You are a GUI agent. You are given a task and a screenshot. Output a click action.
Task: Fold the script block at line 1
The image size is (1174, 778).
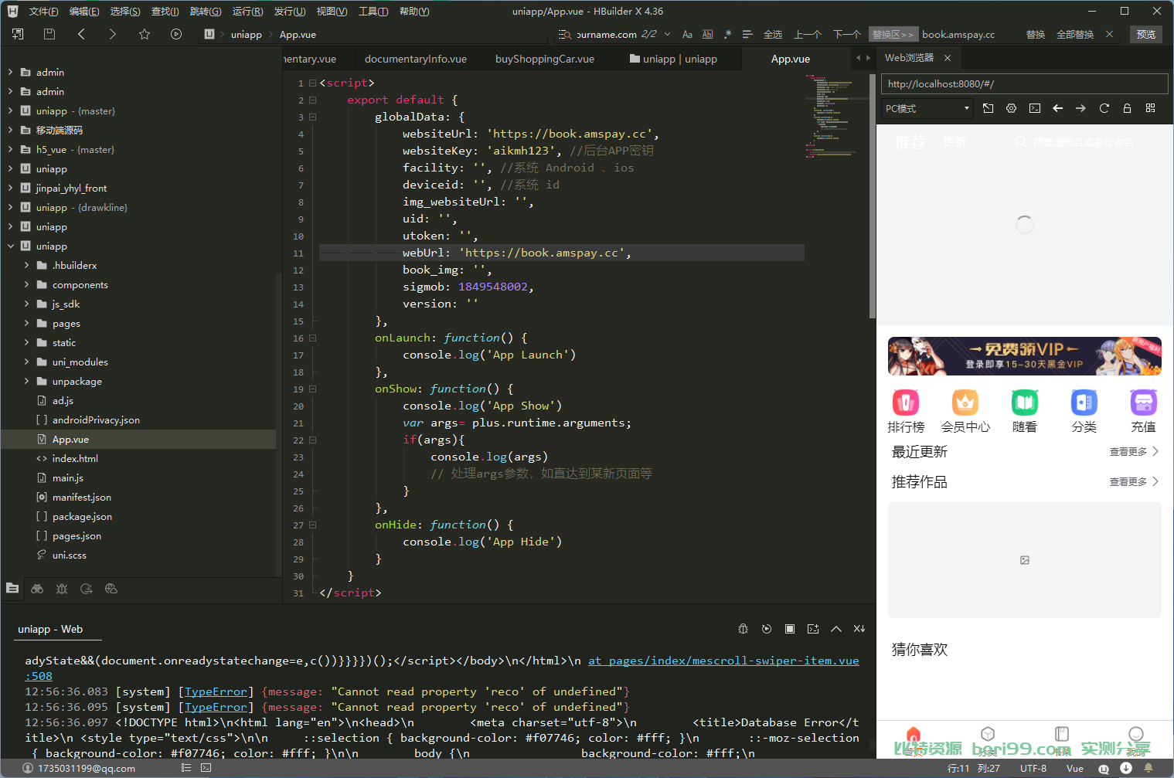312,83
